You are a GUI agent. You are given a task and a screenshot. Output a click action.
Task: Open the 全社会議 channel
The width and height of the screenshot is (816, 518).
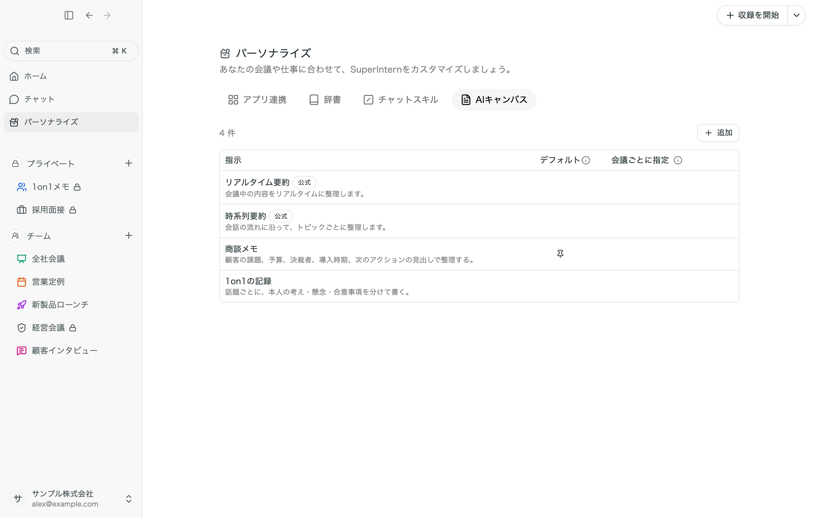[71, 259]
